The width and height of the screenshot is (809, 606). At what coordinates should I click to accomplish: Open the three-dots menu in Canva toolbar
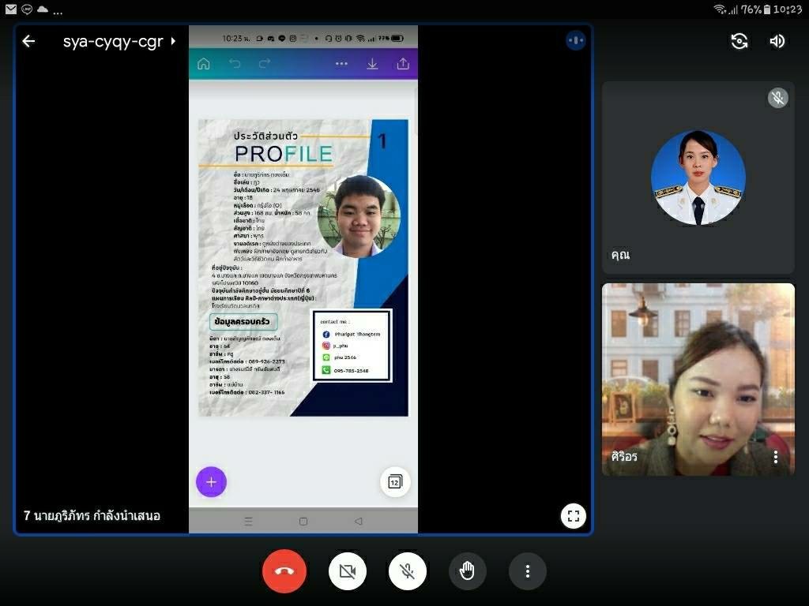341,64
